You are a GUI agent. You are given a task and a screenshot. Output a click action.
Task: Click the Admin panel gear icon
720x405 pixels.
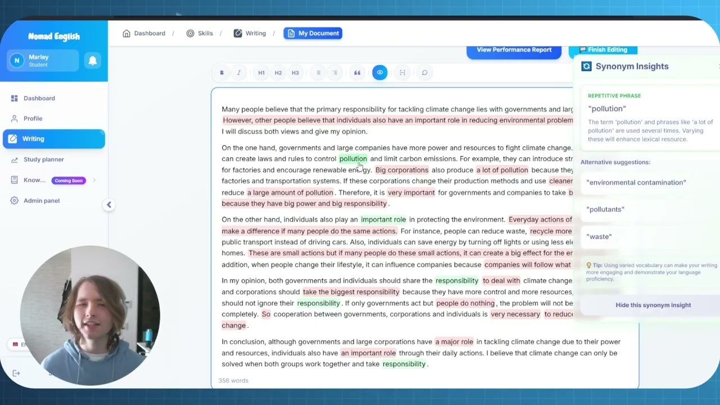click(x=14, y=201)
